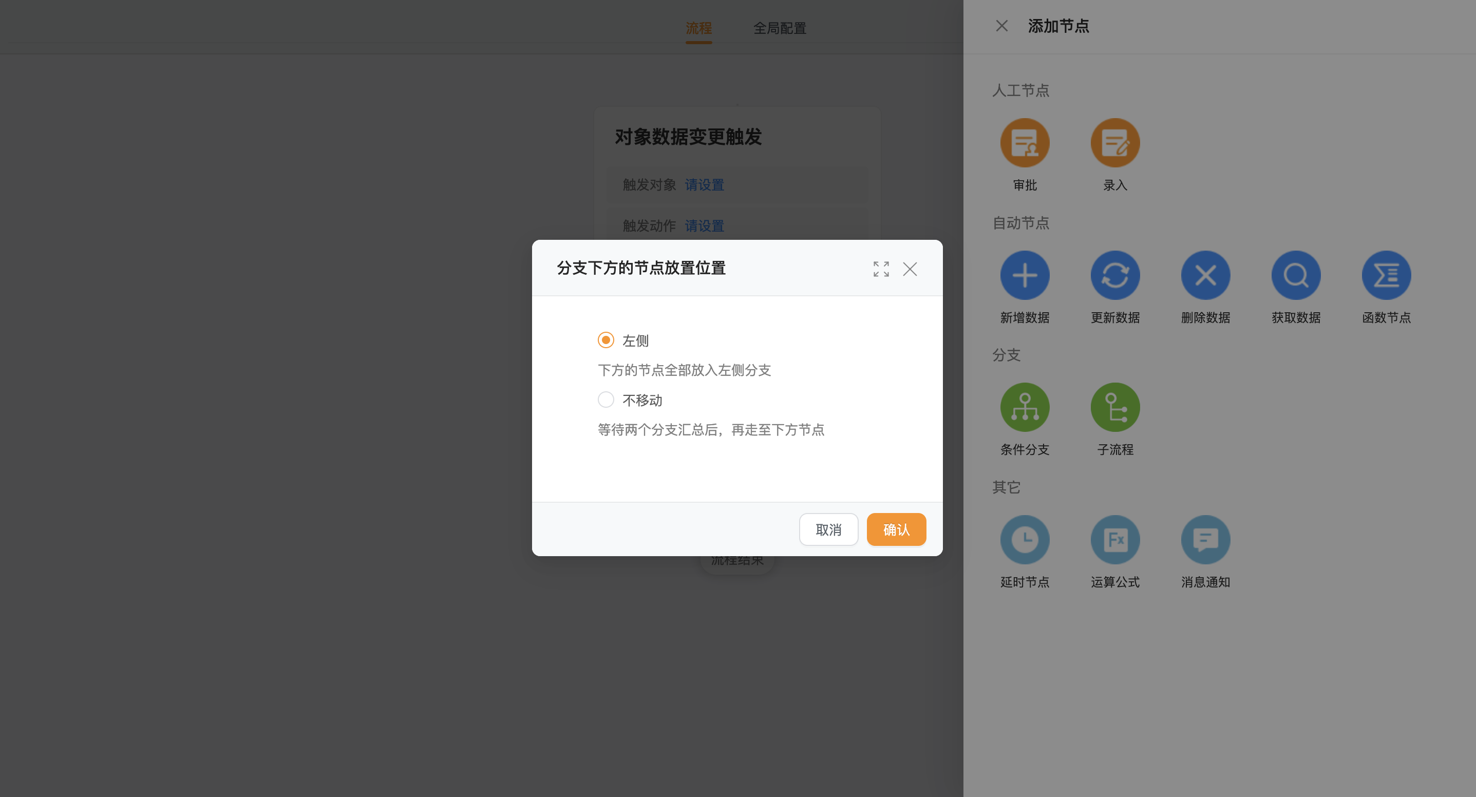The height and width of the screenshot is (797, 1476).
Task: Click the 人工节点 section heading
Action: 1020,90
